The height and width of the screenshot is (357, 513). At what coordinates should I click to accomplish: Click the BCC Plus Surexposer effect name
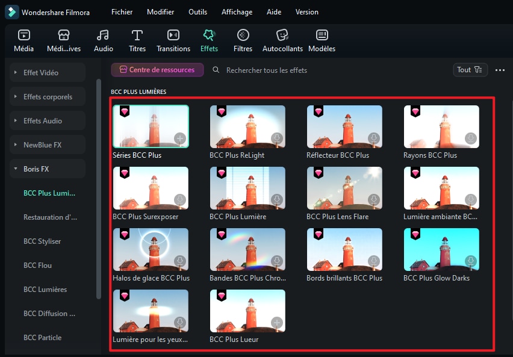click(146, 217)
